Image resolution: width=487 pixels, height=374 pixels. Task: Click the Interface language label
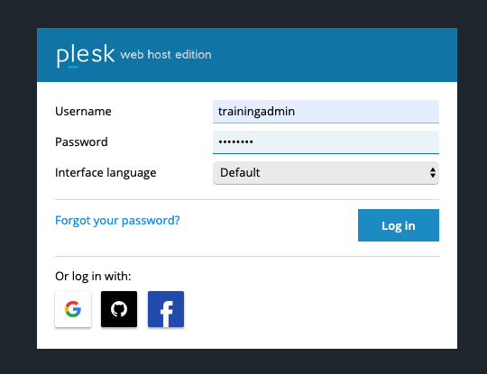coord(106,172)
